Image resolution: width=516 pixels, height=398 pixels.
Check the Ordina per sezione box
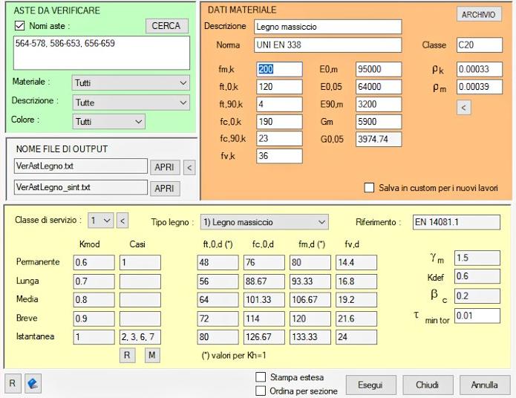tap(261, 391)
